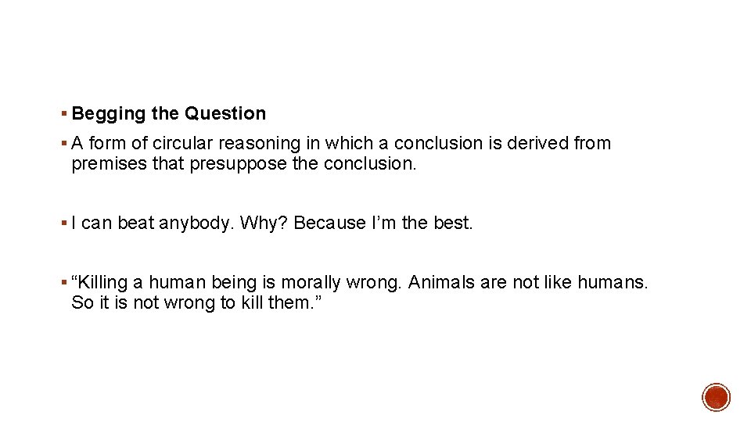Image resolution: width=751 pixels, height=422 pixels.
Task: Click the phrase 'I can beat anybody.'
Action: 153,224
